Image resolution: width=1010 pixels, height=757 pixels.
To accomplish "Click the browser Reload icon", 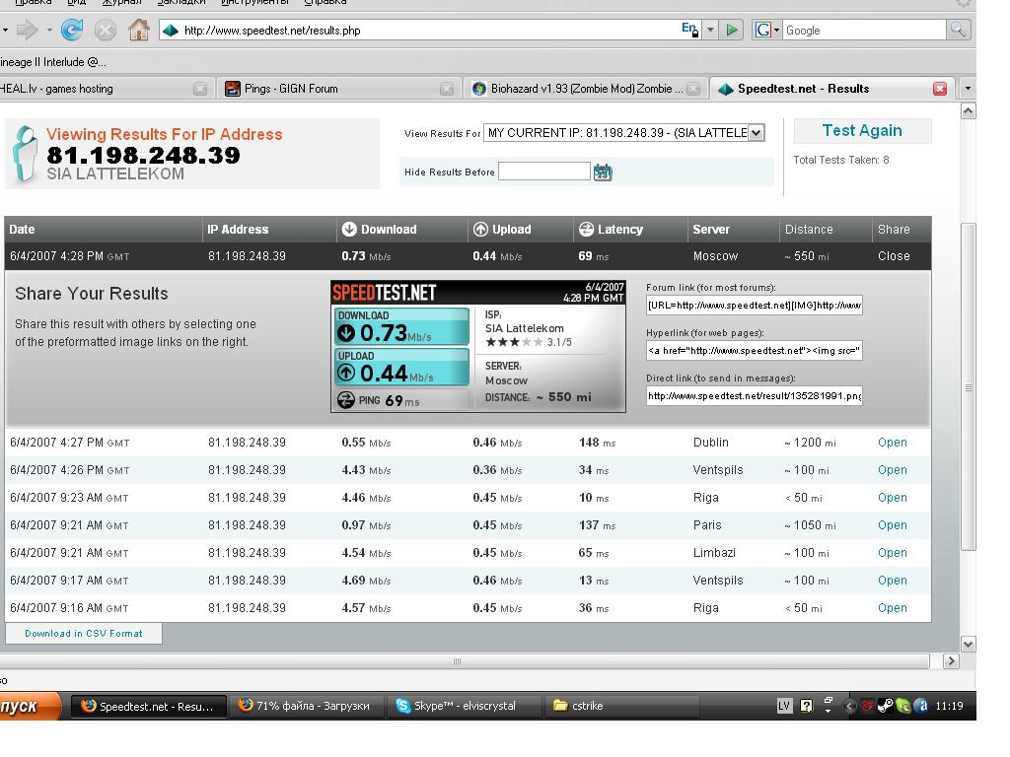I will pyautogui.click(x=71, y=31).
